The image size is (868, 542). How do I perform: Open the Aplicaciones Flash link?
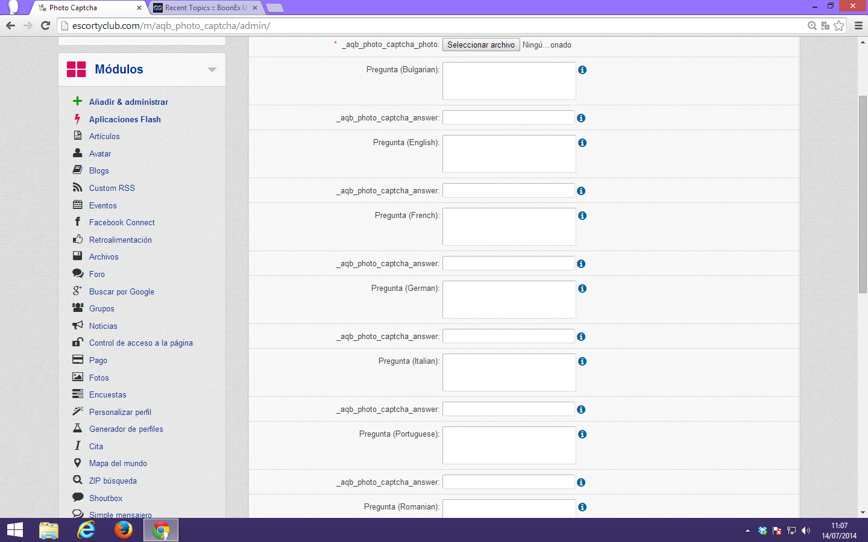click(125, 119)
